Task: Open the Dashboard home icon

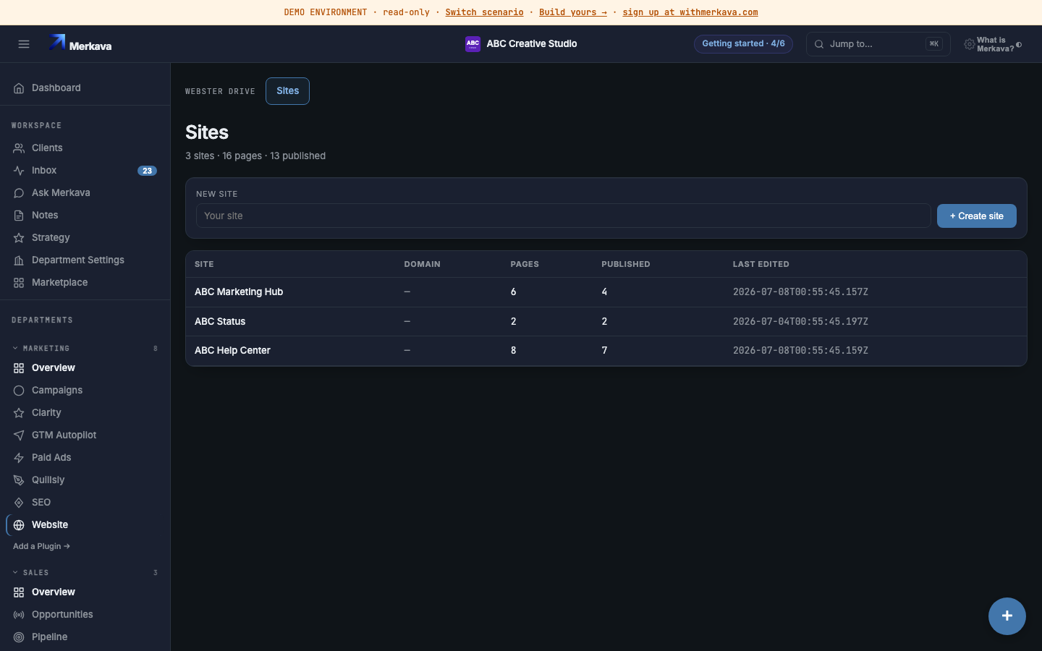Action: [x=19, y=88]
